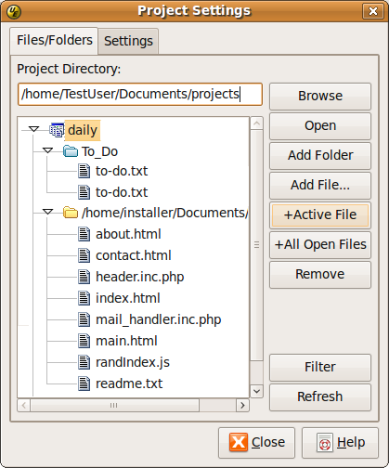389x468 pixels.
Task: Click the daily project icon
Action: coord(57,130)
